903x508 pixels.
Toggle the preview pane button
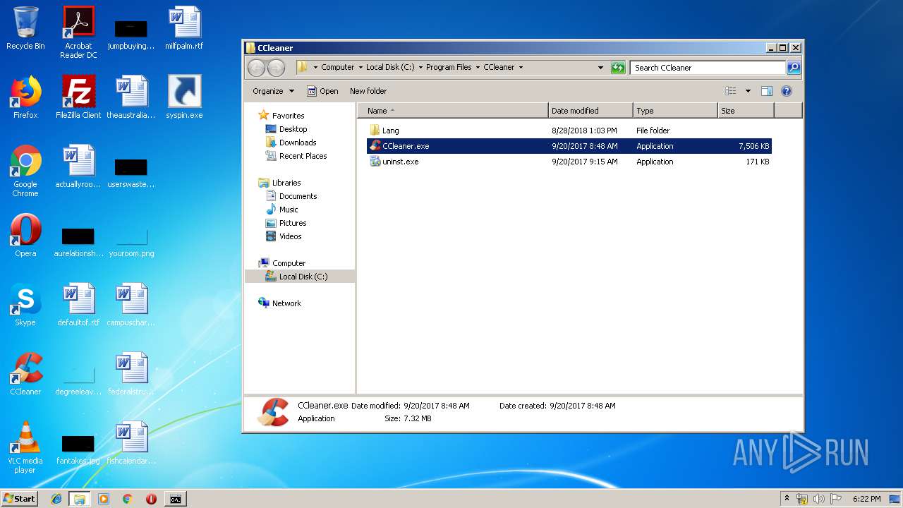coord(767,91)
